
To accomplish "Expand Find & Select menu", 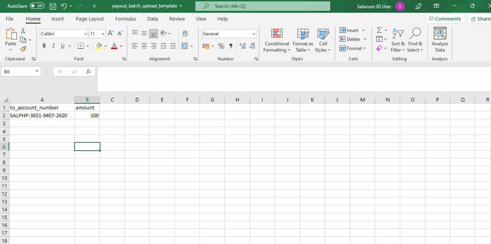I will (415, 40).
